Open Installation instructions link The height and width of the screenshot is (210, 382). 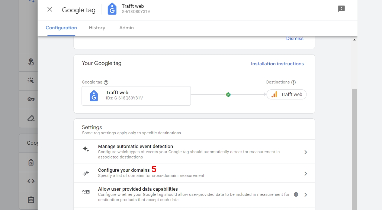coord(277,64)
